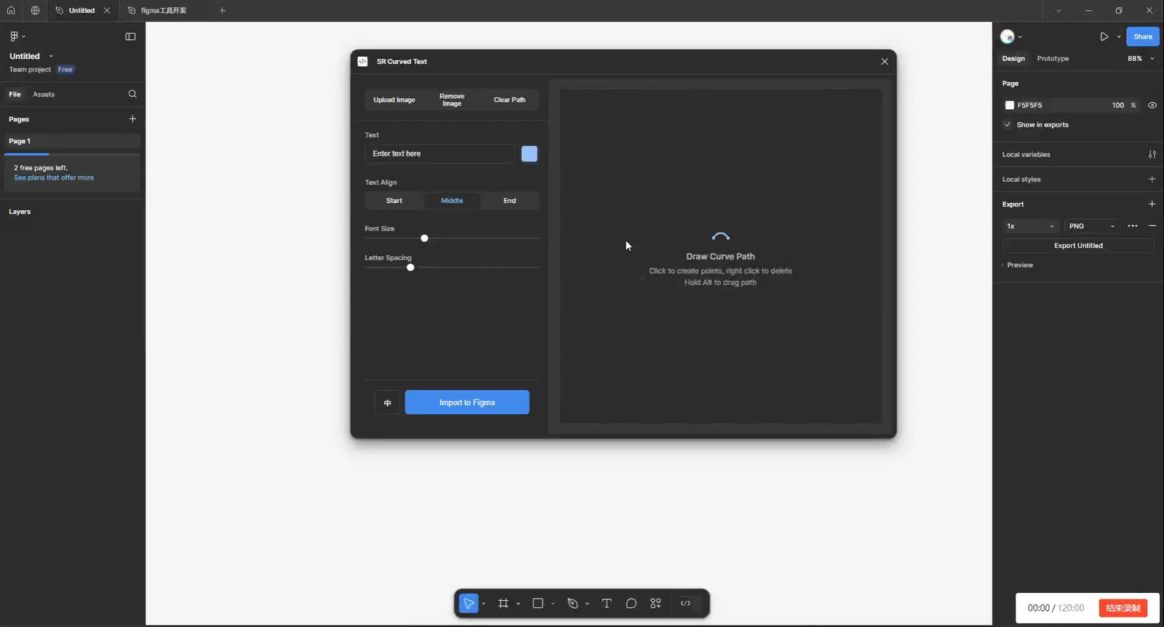Expand the Preview section
The width and height of the screenshot is (1164, 627).
pyautogui.click(x=1018, y=265)
